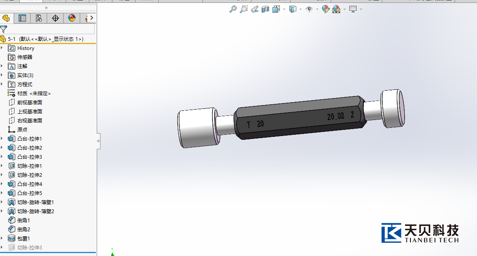
Task: Select the 凸台-拉伸1 extrude icon
Action: click(12, 139)
